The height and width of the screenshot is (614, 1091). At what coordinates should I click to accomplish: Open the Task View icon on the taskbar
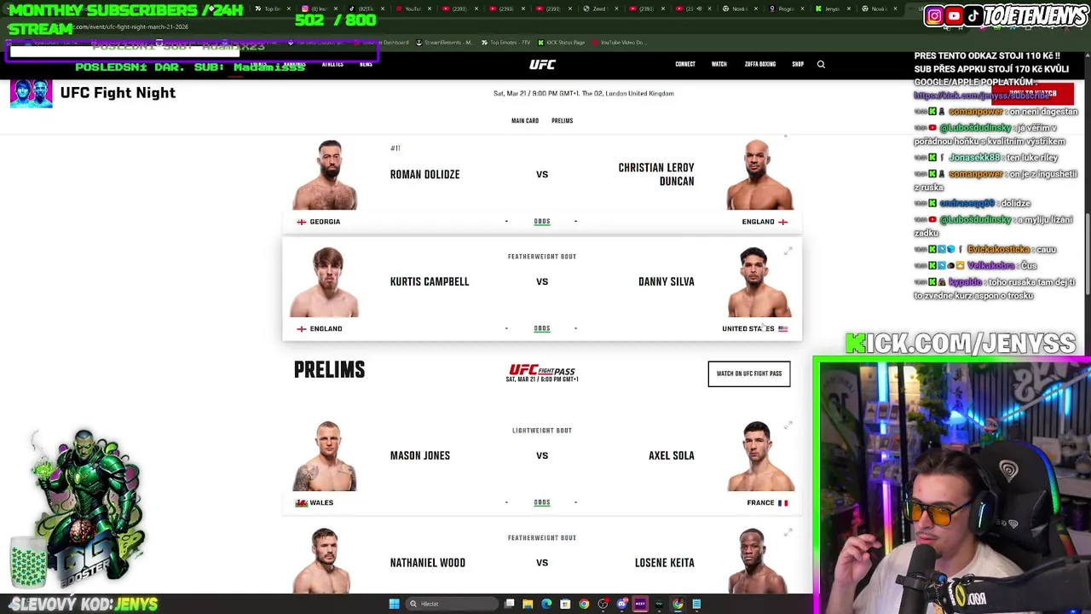click(509, 604)
